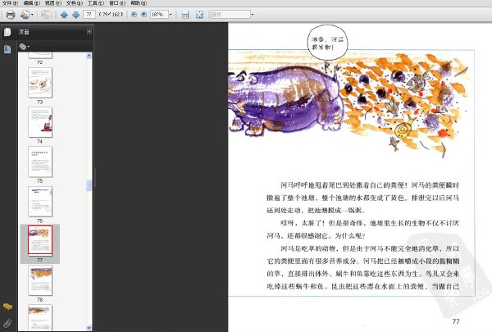This screenshot has width=492, height=332.
Task: Click the thumbnail scrollbar up arrow
Action: tap(89, 56)
